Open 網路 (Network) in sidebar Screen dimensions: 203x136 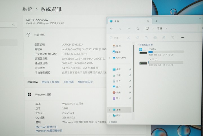pyautogui.click(x=116, y=115)
